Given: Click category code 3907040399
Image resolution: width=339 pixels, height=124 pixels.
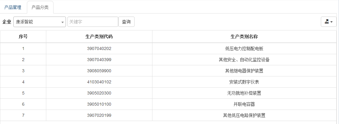Looking at the screenshot, I should pyautogui.click(x=99, y=60).
